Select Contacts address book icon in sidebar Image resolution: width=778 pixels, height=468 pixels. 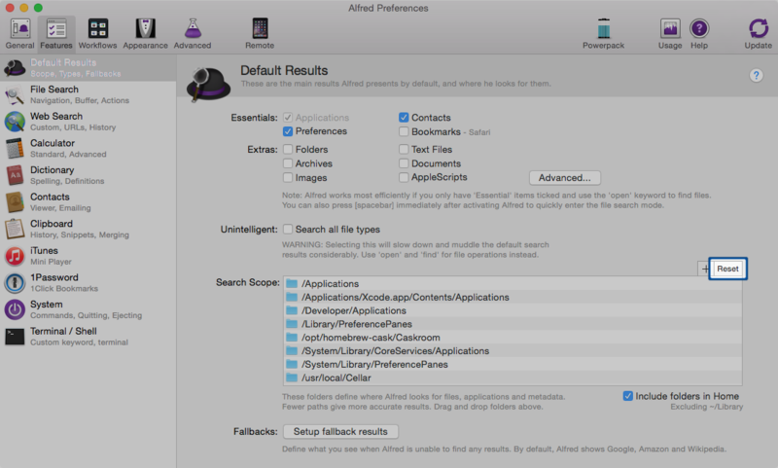pyautogui.click(x=15, y=202)
